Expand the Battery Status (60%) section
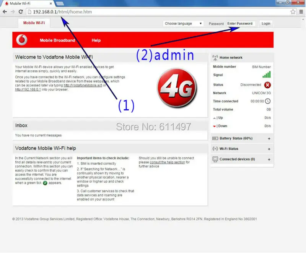Image resolution: width=306 pixels, height=253 pixels. [269, 139]
